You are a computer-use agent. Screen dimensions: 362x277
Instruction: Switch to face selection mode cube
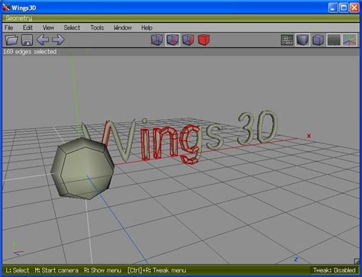[x=189, y=40]
